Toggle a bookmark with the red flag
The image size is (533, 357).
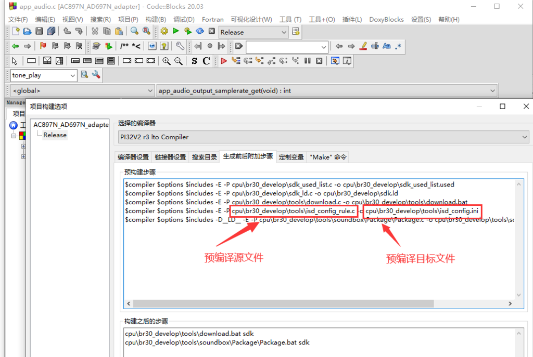(43, 46)
